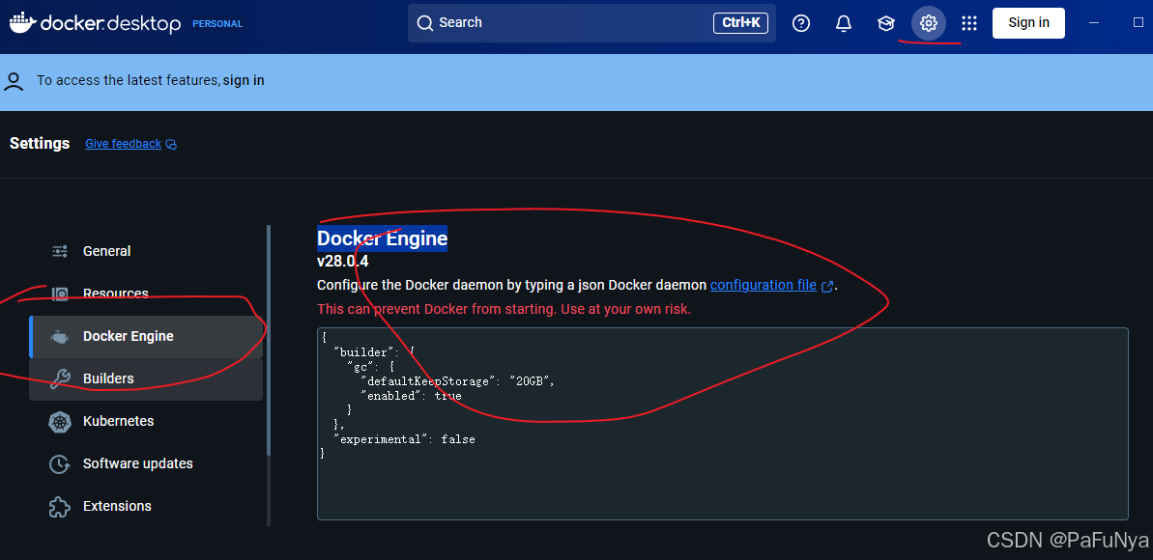Click the Resources icon in sidebar
The width and height of the screenshot is (1153, 560).
click(60, 294)
